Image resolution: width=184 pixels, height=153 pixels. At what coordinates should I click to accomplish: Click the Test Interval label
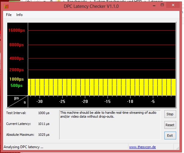(x=16, y=113)
